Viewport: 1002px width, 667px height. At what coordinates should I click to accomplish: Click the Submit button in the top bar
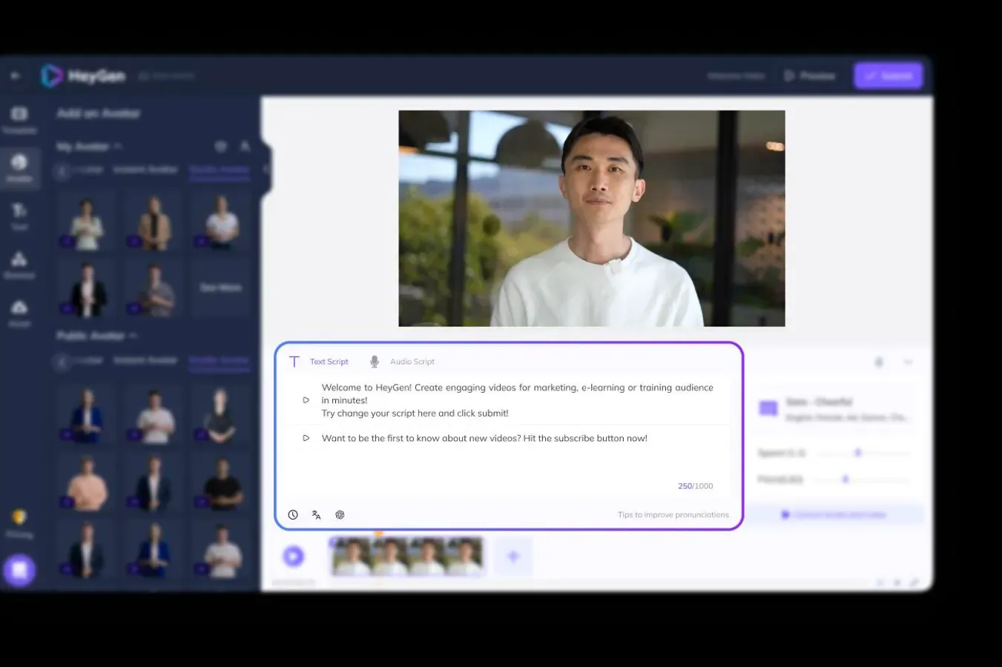(x=888, y=76)
